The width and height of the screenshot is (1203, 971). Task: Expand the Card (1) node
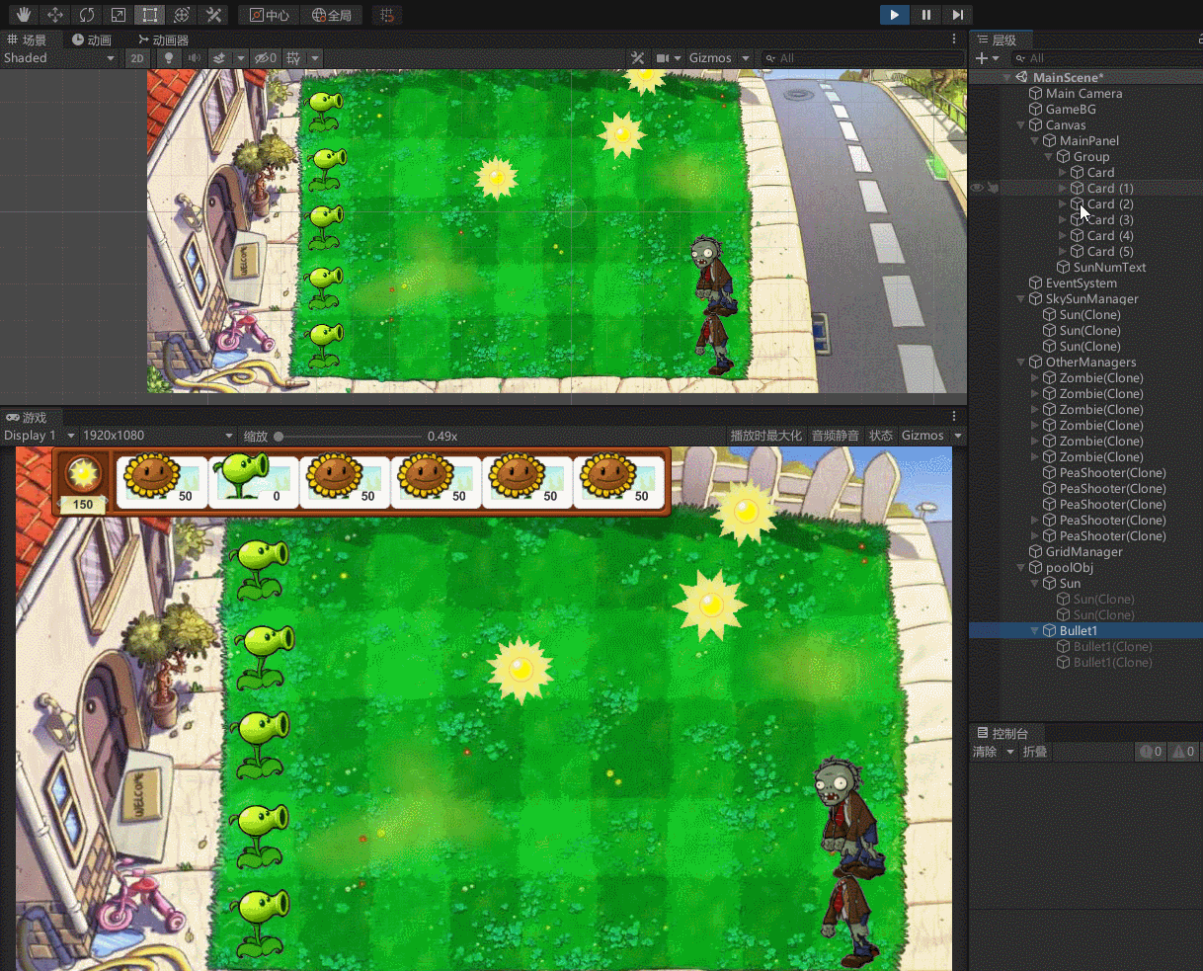tap(1063, 188)
